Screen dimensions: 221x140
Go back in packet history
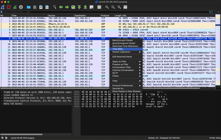[x=61, y=7]
